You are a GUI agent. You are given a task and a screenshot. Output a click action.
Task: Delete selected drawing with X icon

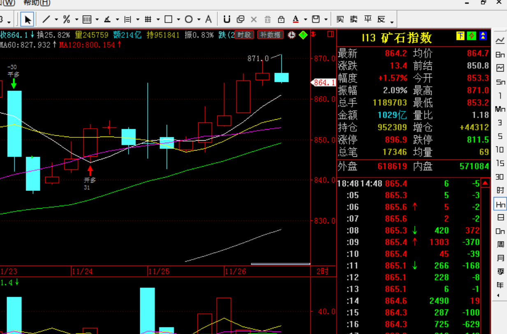coord(254,19)
